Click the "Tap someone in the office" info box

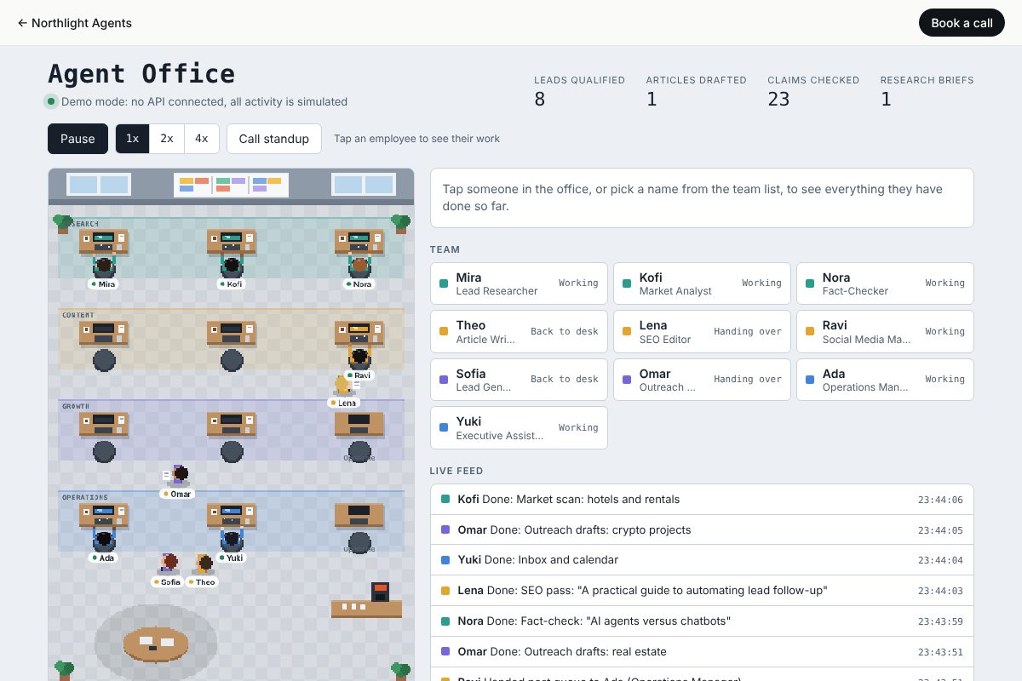point(702,197)
